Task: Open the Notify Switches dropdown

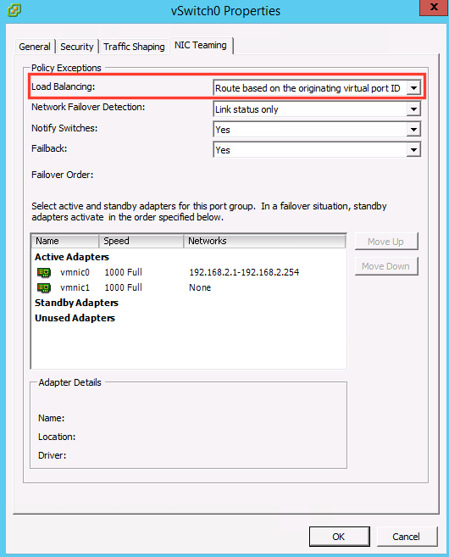Action: coord(413,130)
